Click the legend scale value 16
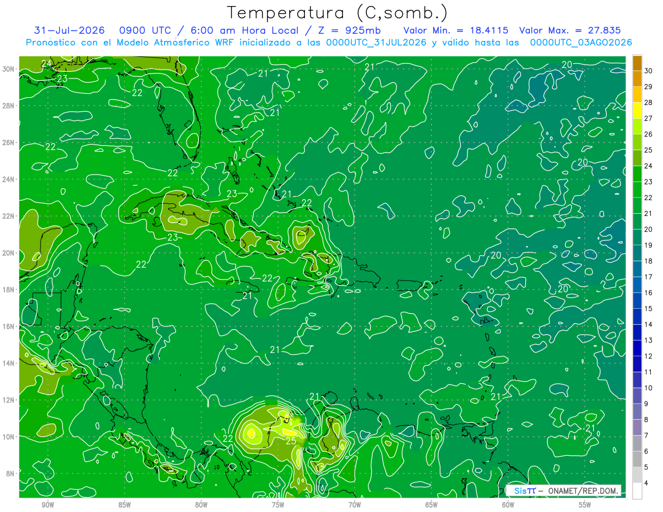 649,293
